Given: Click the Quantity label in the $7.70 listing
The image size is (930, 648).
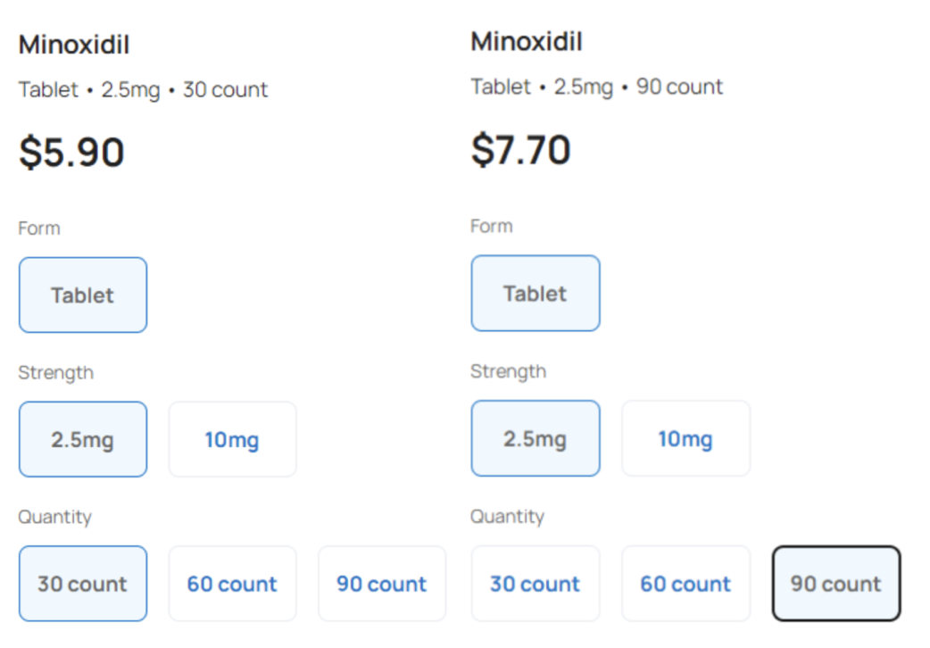Looking at the screenshot, I should coord(507,517).
